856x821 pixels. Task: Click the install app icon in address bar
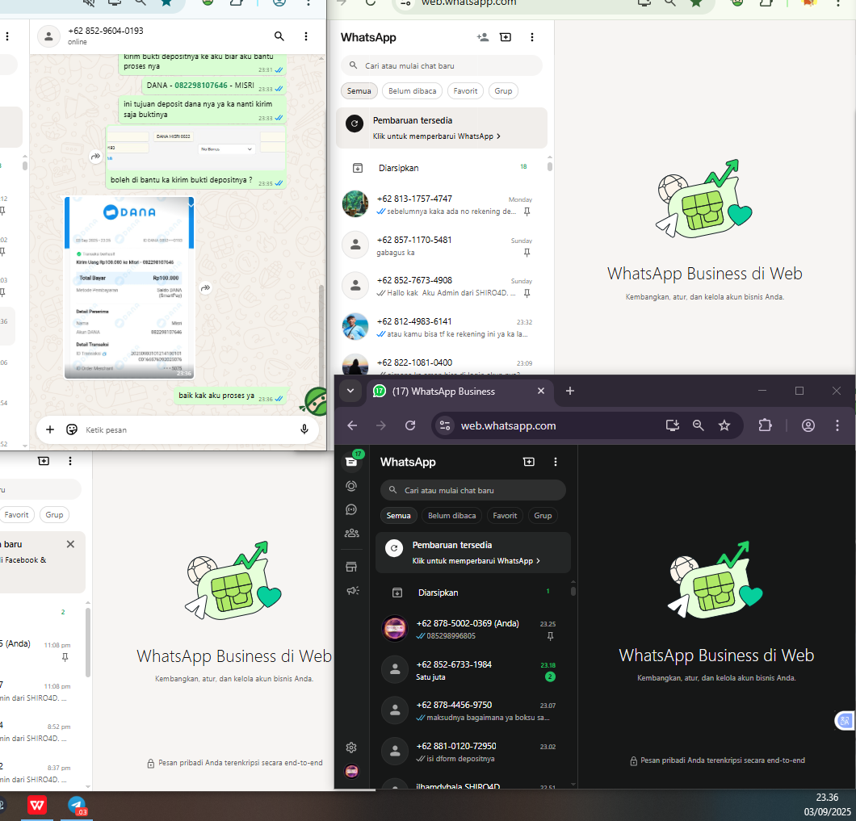(673, 425)
